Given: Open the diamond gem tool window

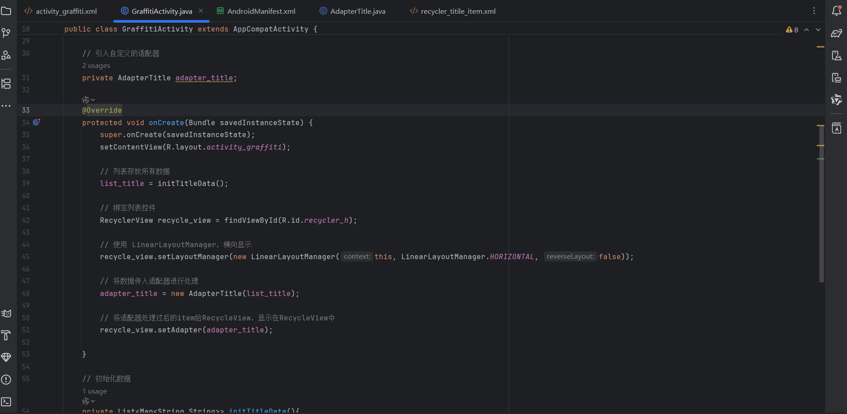Looking at the screenshot, I should click(6, 357).
